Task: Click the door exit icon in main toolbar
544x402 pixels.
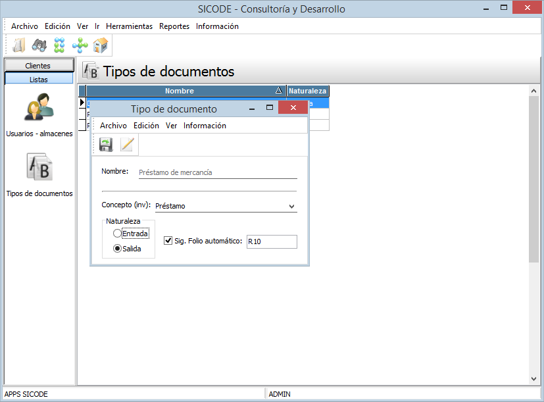Action: click(19, 45)
